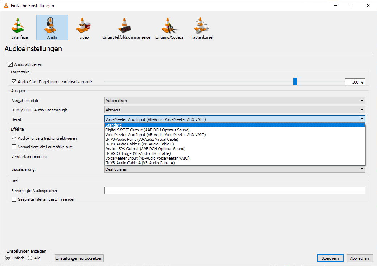Choose Analog SPK Output device
This screenshot has width=377, height=266.
pos(235,149)
